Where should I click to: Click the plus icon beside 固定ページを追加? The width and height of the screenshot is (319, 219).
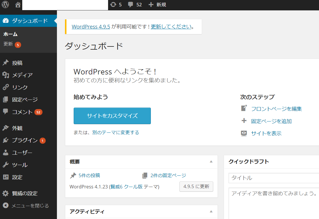point(244,121)
